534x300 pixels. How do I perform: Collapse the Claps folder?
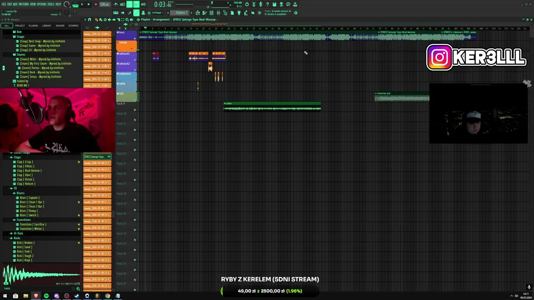tap(17, 157)
